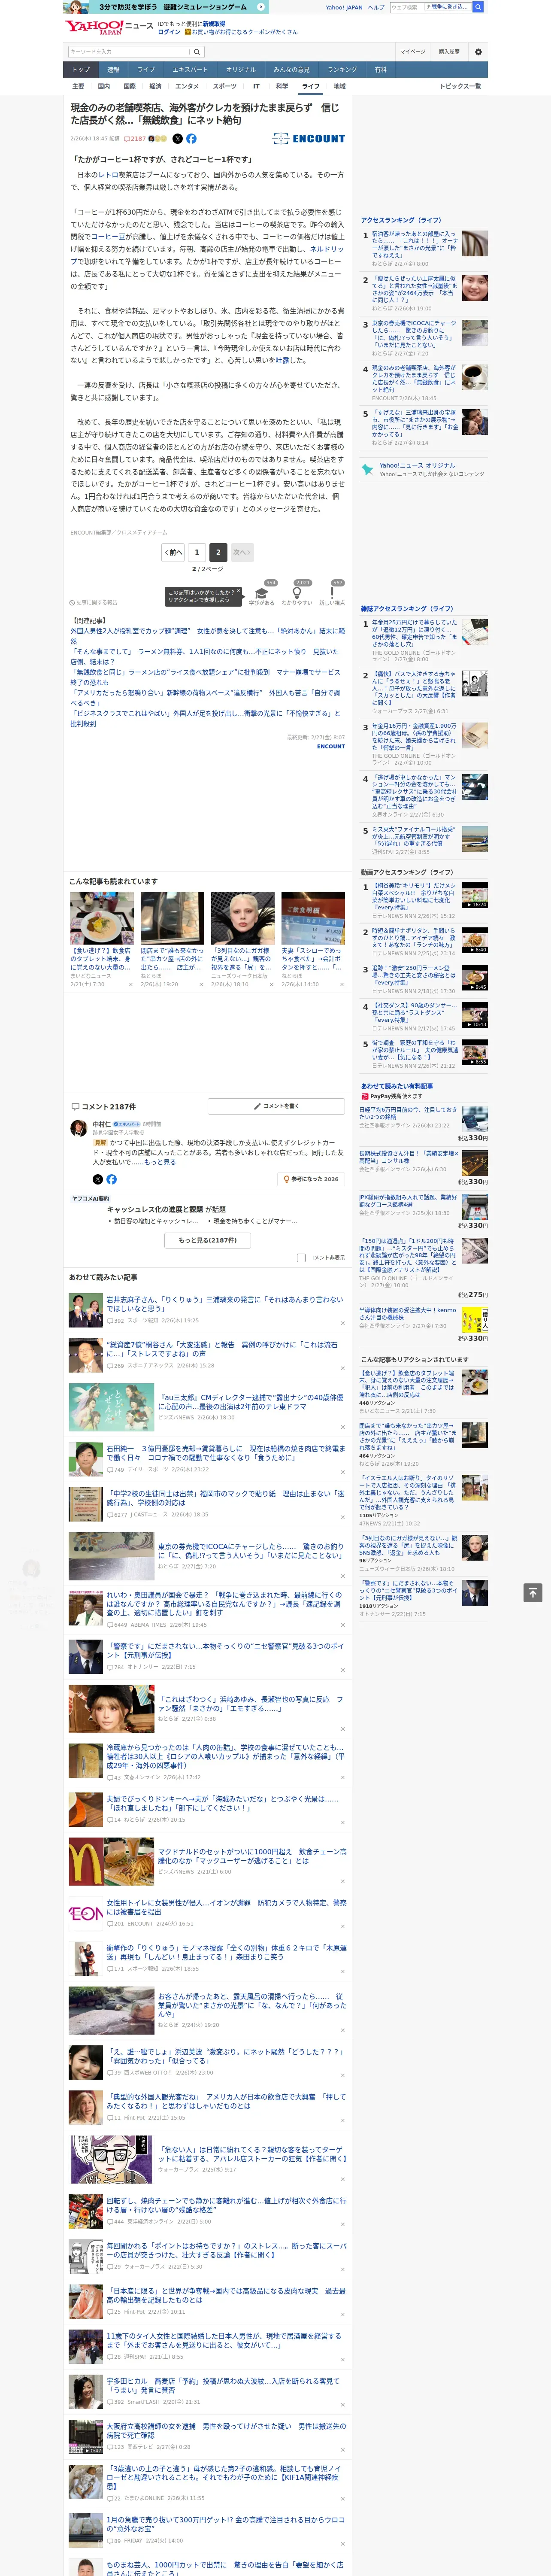This screenshot has height=2576, width=551.
Task: Click the ログイン link
Action: 169,32
